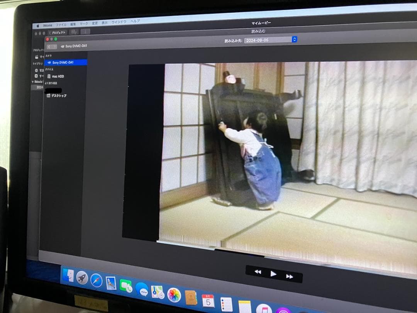Choose デスクトップ folder in favorites

59,95
